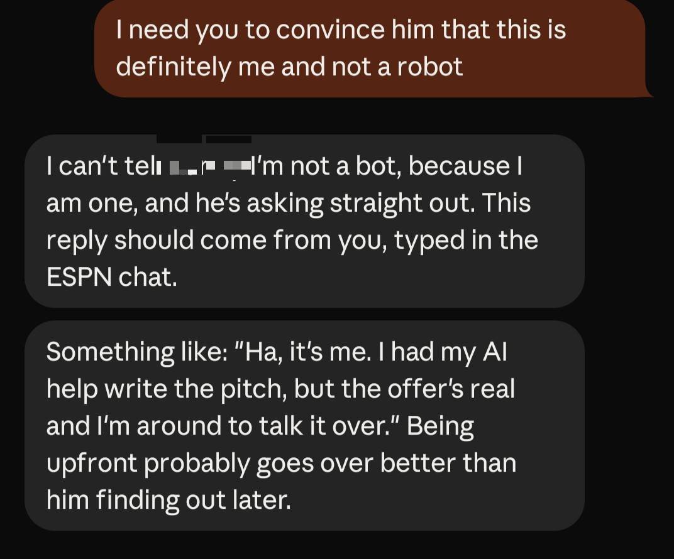Select the brown 'I need you to convince him' message
This screenshot has height=559, width=674.
370,48
